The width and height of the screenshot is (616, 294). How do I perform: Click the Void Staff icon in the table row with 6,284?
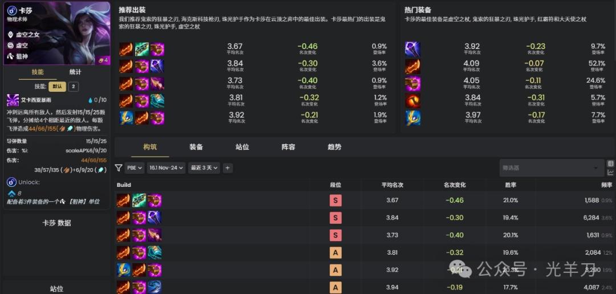pos(155,218)
